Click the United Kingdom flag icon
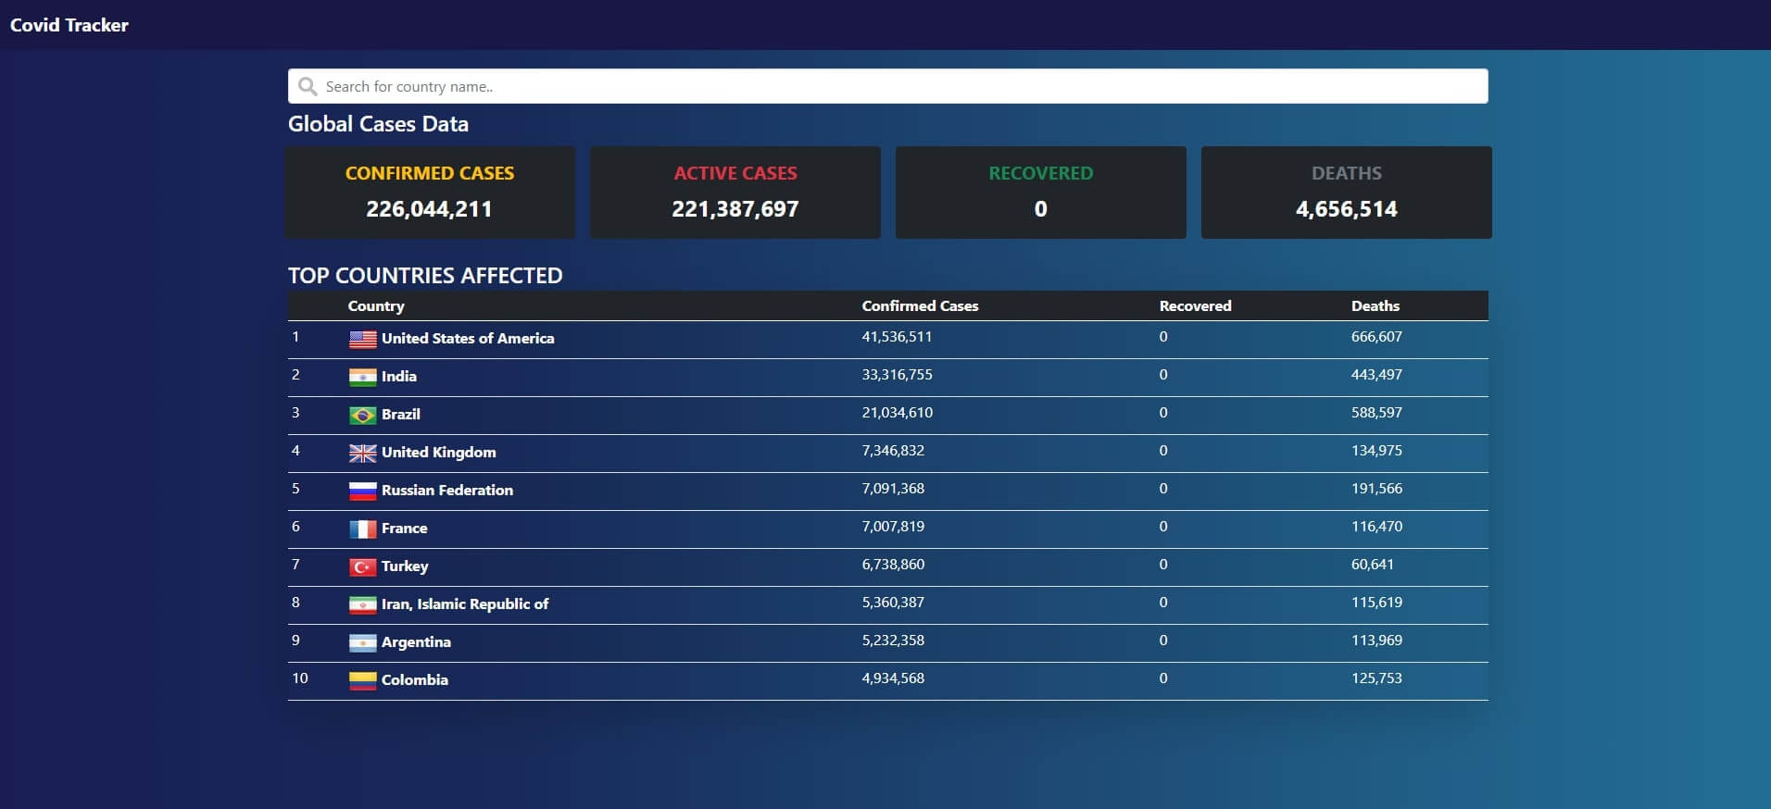Viewport: 1771px width, 809px height. tap(362, 454)
